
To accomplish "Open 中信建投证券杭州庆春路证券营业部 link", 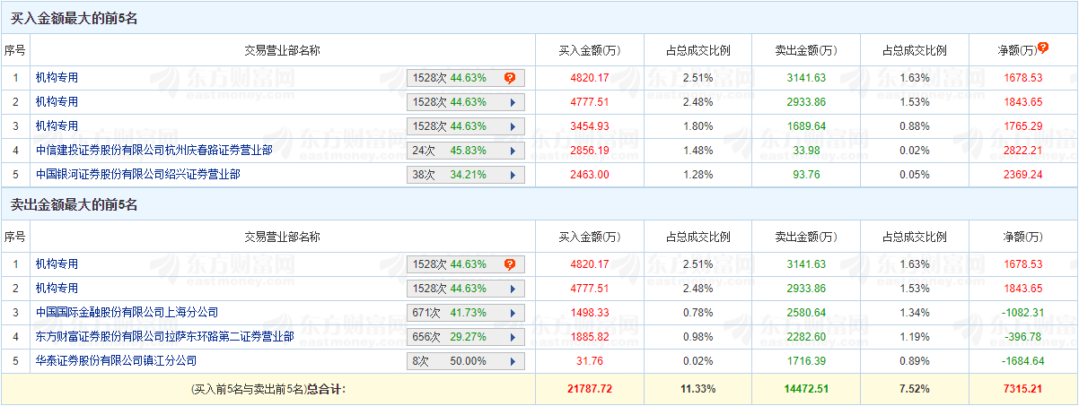I will (154, 151).
